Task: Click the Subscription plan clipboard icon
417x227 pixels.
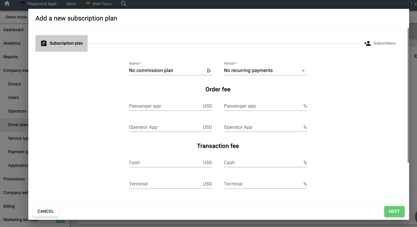Action: (x=43, y=43)
